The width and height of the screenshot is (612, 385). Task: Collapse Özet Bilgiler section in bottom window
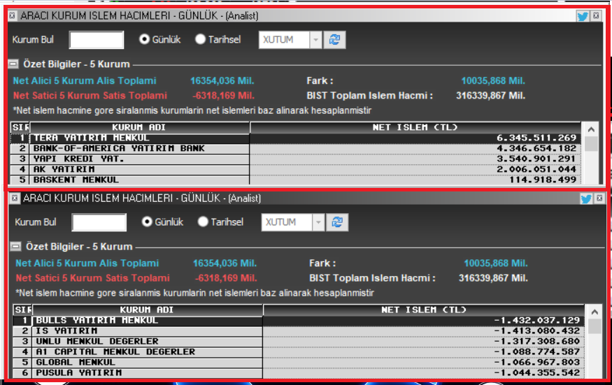click(x=15, y=247)
